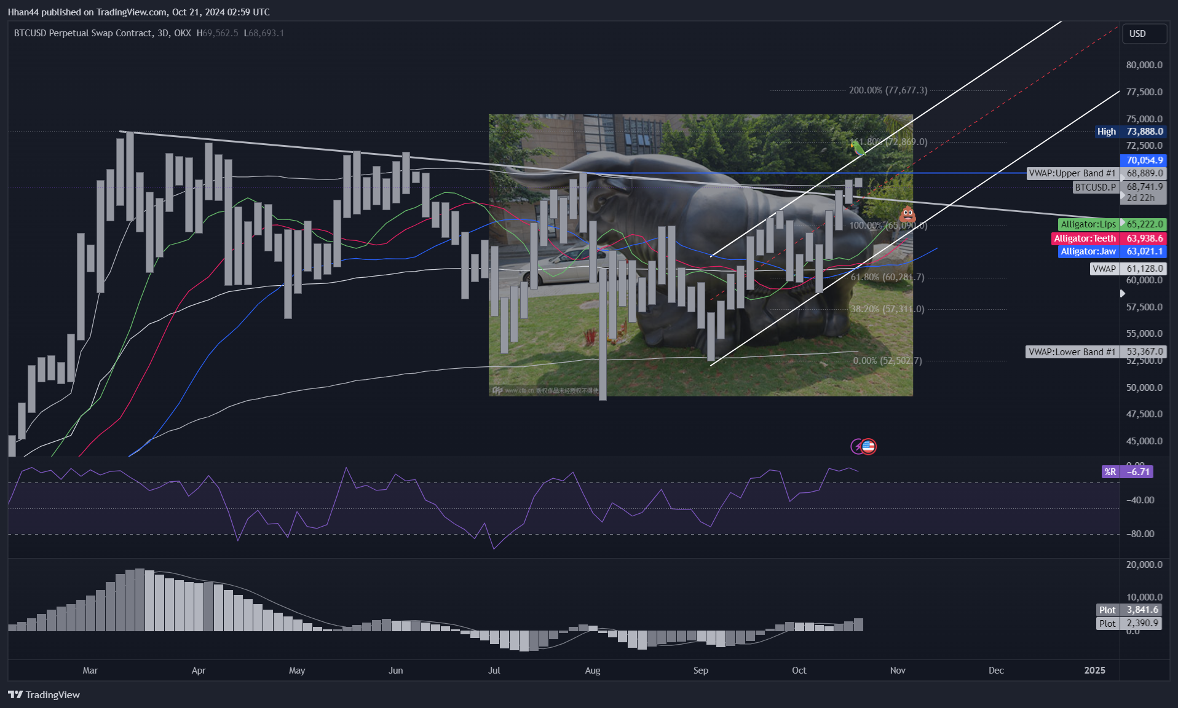Image resolution: width=1178 pixels, height=708 pixels.
Task: Click the US flag event marker icon
Action: point(868,446)
